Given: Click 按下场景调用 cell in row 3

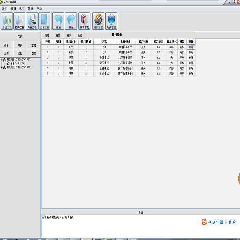Looking at the screenshot, I should (x=125, y=58).
